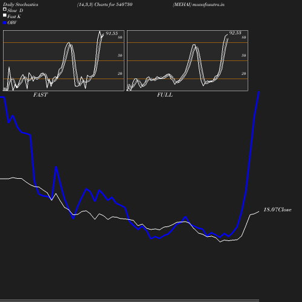Click the 20 axis label on FULL chart
Viewport: 302px width, 302px height.
pos(244,74)
